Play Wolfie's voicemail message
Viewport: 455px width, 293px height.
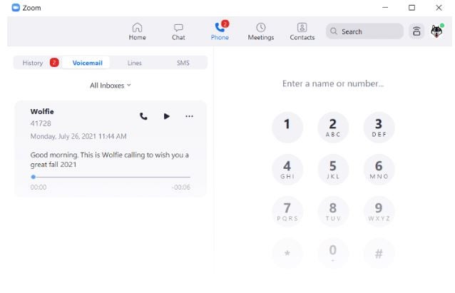click(166, 116)
